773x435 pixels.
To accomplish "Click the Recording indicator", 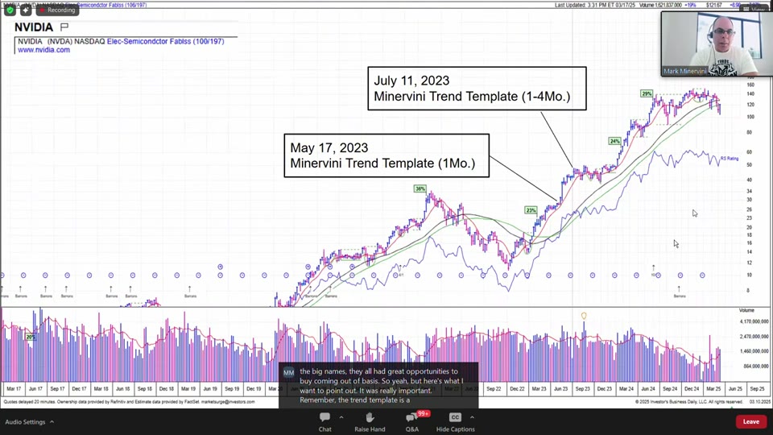I will tap(58, 10).
